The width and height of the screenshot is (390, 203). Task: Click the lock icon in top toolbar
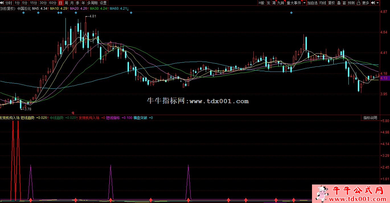coord(358,3)
